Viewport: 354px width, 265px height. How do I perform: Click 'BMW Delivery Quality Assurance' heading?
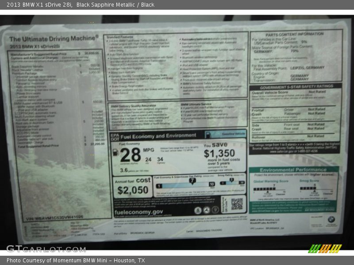(x=134, y=106)
